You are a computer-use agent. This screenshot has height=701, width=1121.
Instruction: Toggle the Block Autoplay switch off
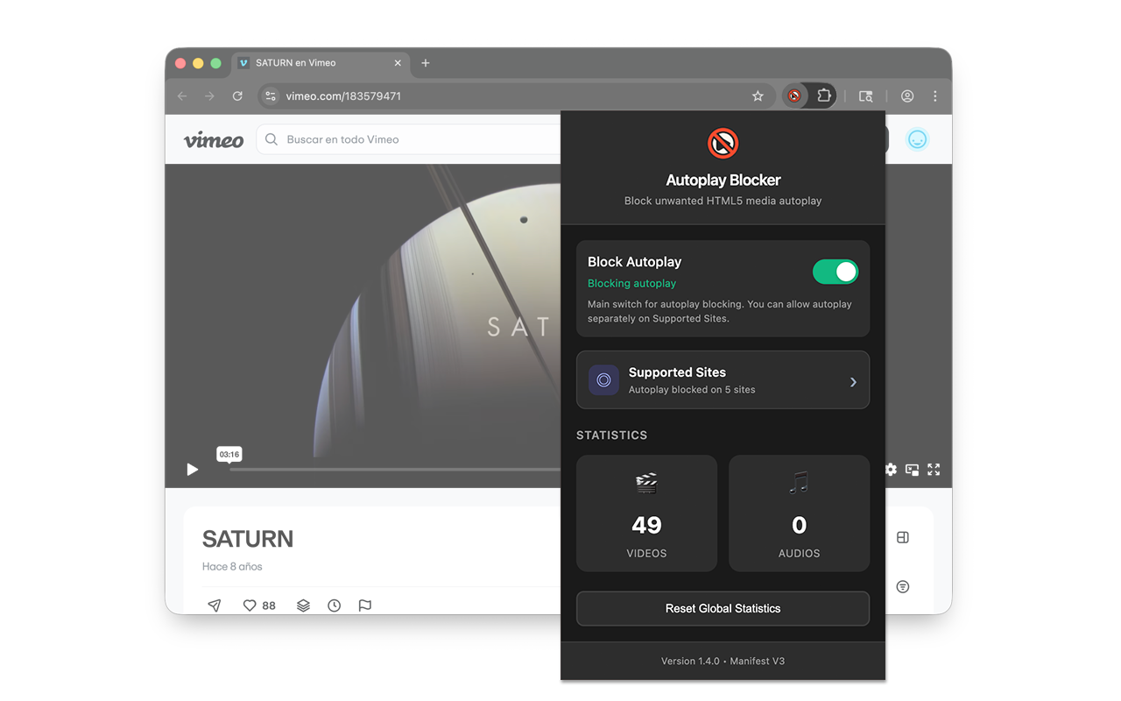(x=835, y=272)
